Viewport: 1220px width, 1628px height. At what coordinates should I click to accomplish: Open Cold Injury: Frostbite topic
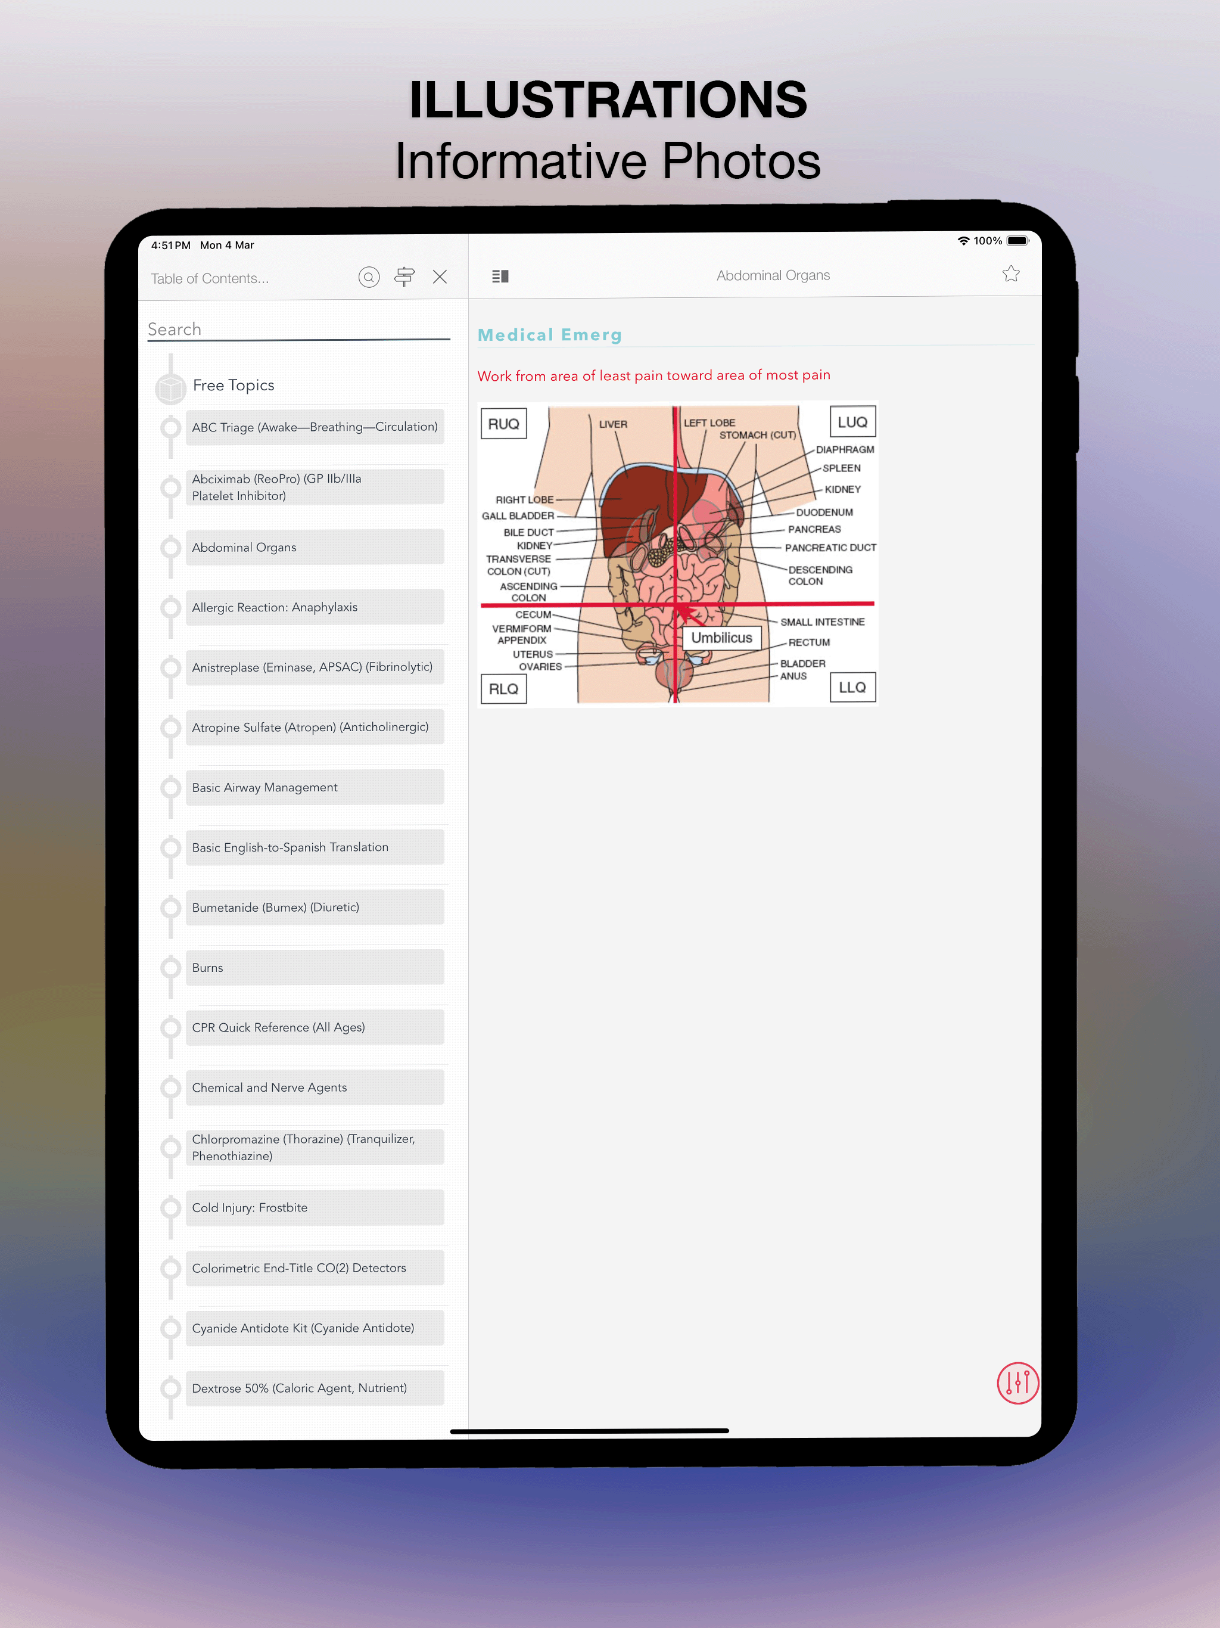(x=315, y=1208)
